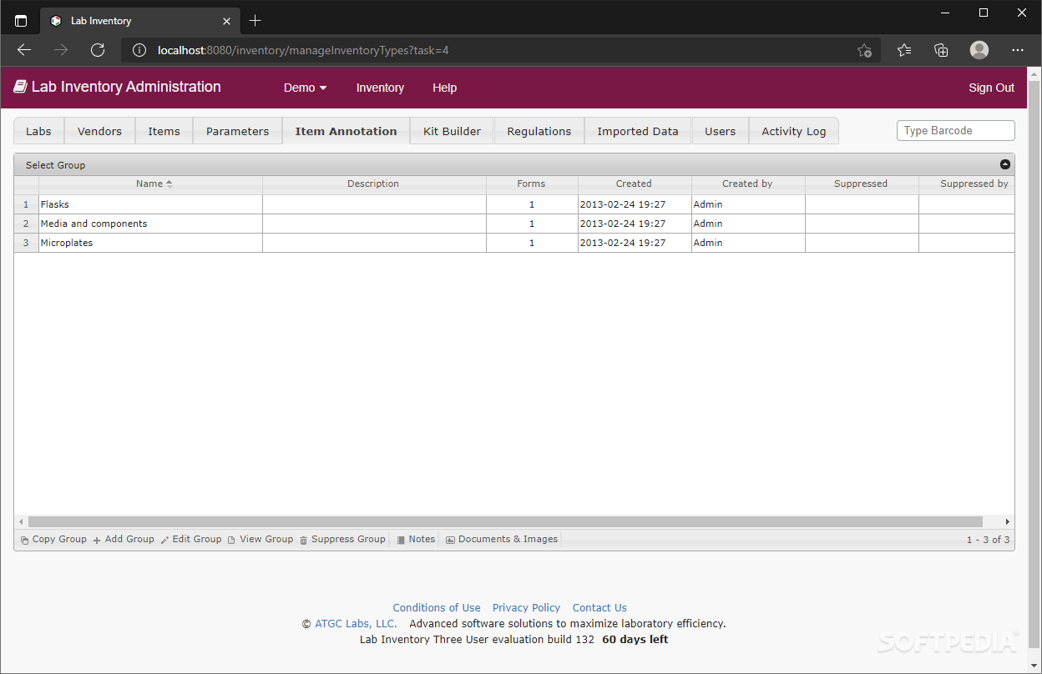Viewport: 1042px width, 674px height.
Task: Click the page vertical scrollbar down arrow
Action: [x=1034, y=666]
